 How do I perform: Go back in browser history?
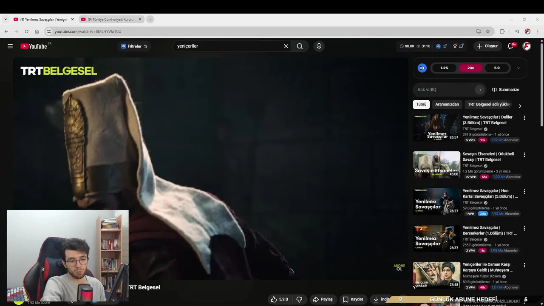tap(6, 31)
